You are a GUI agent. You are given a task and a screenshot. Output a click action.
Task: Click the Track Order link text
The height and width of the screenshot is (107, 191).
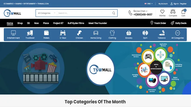click(160, 23)
